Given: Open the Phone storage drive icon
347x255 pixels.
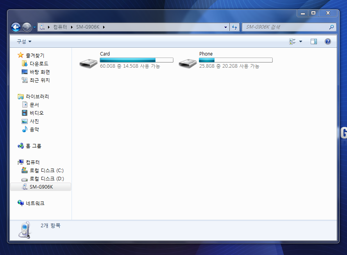Looking at the screenshot, I should [188, 63].
